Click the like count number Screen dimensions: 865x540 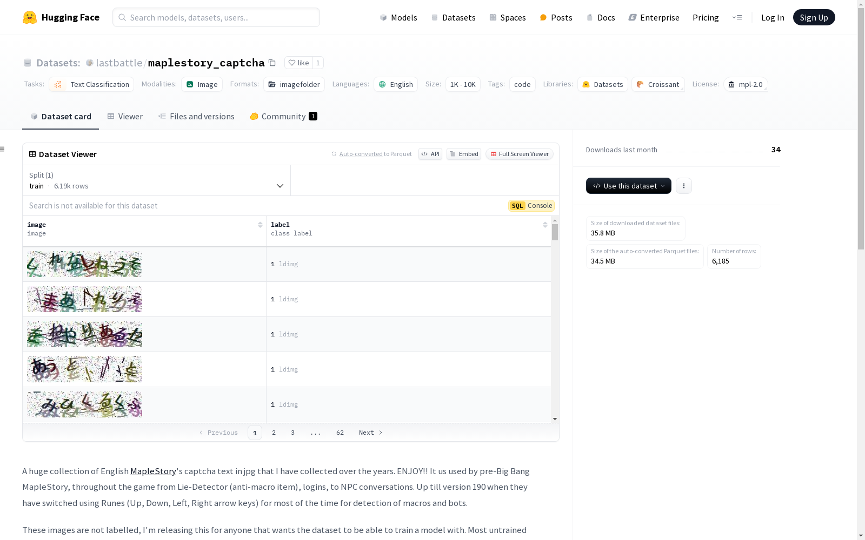[x=318, y=63]
